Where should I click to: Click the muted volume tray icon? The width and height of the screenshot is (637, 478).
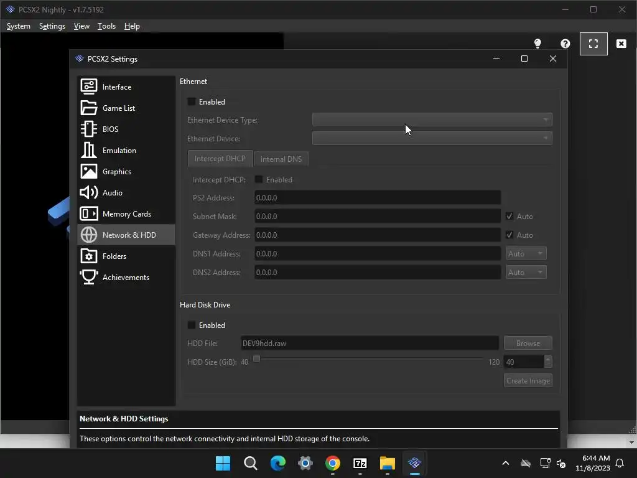pyautogui.click(x=561, y=463)
